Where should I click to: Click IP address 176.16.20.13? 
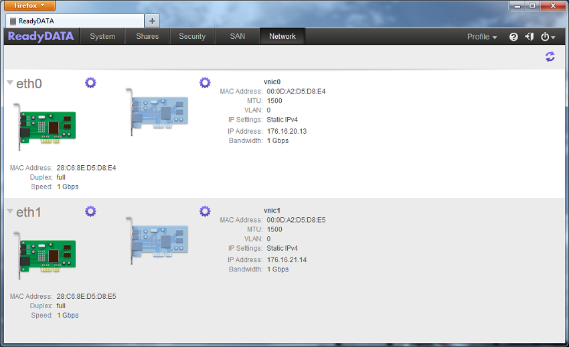[x=287, y=131]
